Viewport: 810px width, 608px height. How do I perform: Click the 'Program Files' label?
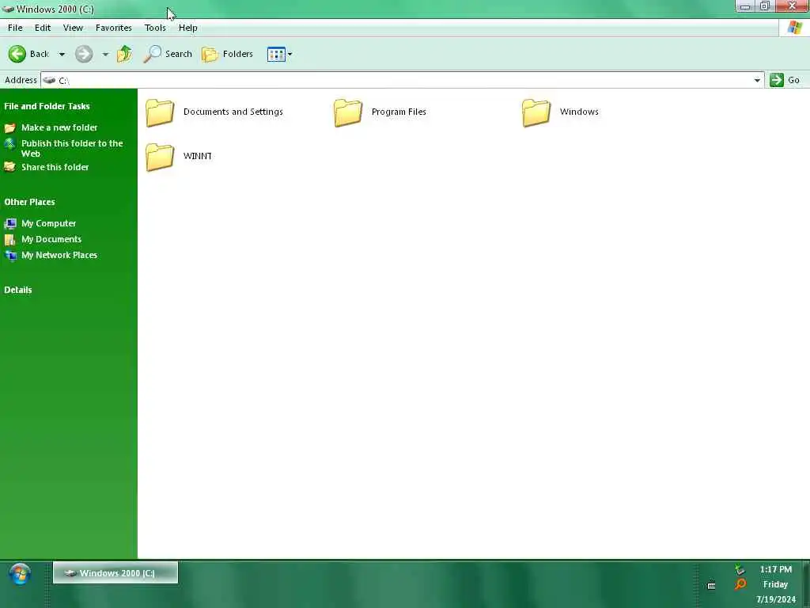tap(399, 112)
